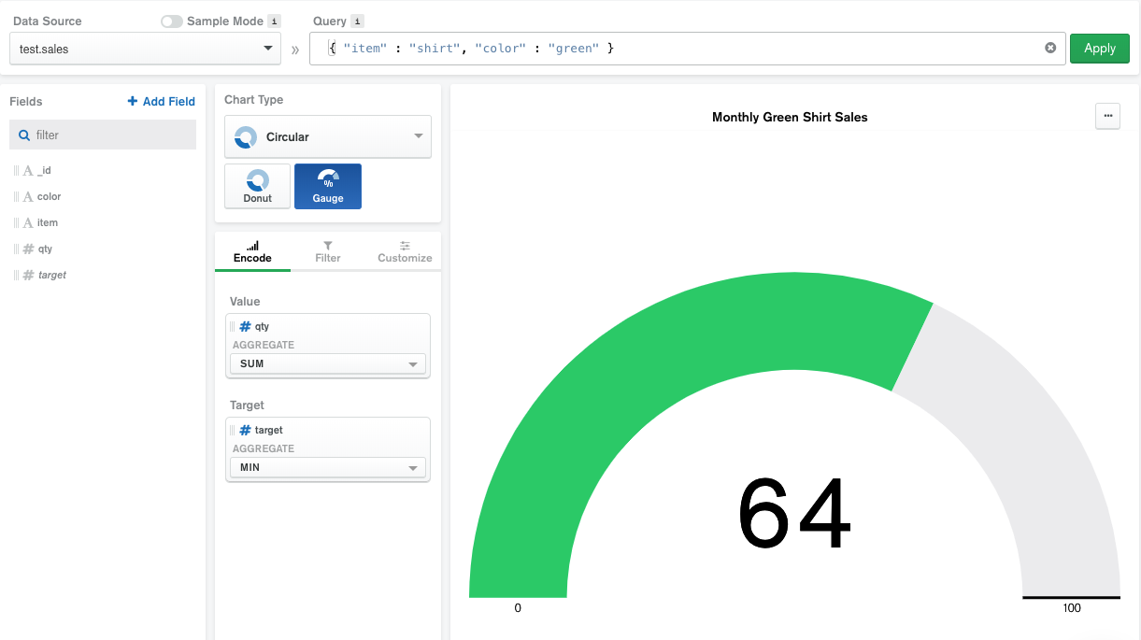Click the Sample Mode info icon
This screenshot has width=1141, height=640.
point(274,21)
